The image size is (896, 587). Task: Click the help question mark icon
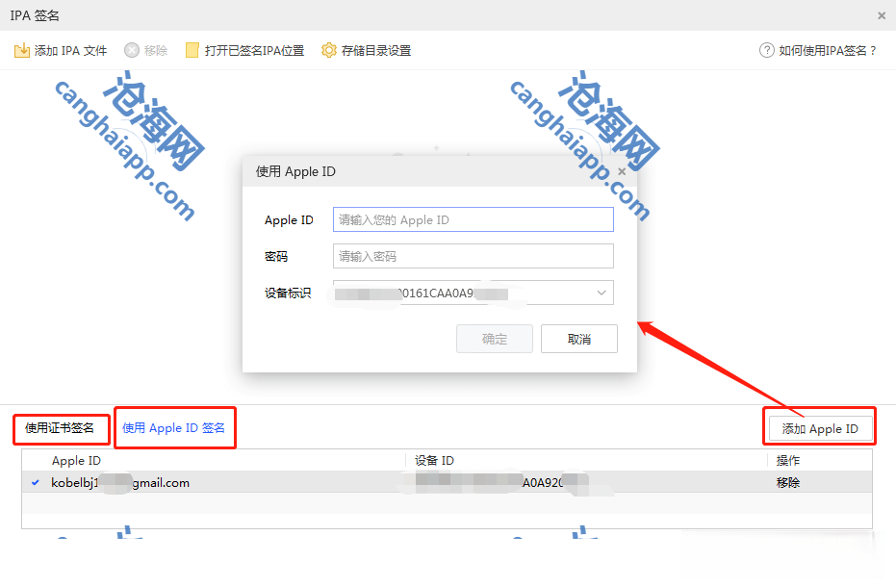click(x=767, y=50)
